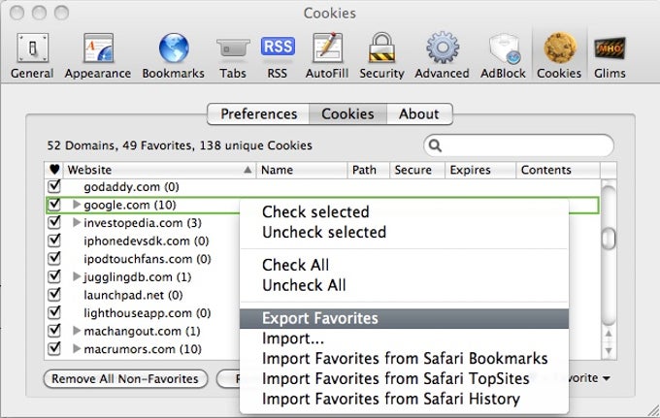Open the AutoFill preferences pane

pos(326,54)
